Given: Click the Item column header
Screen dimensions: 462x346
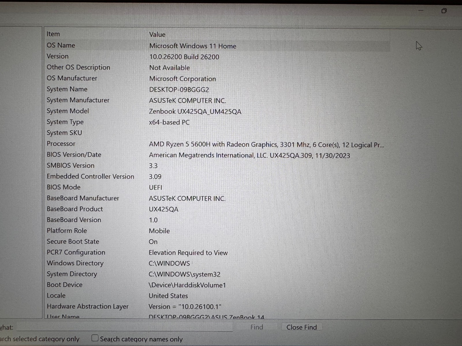Looking at the screenshot, I should 53,34.
